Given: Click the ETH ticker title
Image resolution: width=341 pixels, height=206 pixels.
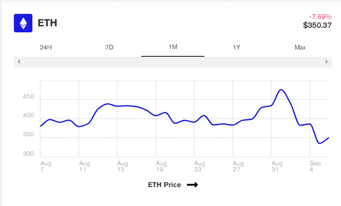Looking at the screenshot, I should pos(47,23).
